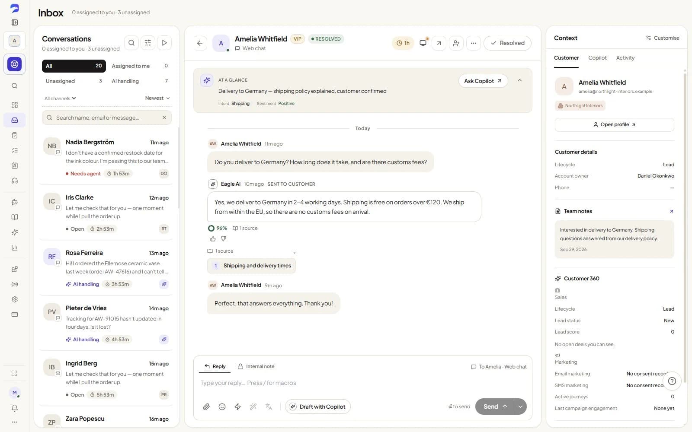This screenshot has height=432, width=692.
Task: Click Draft with Copilot
Action: pos(318,407)
